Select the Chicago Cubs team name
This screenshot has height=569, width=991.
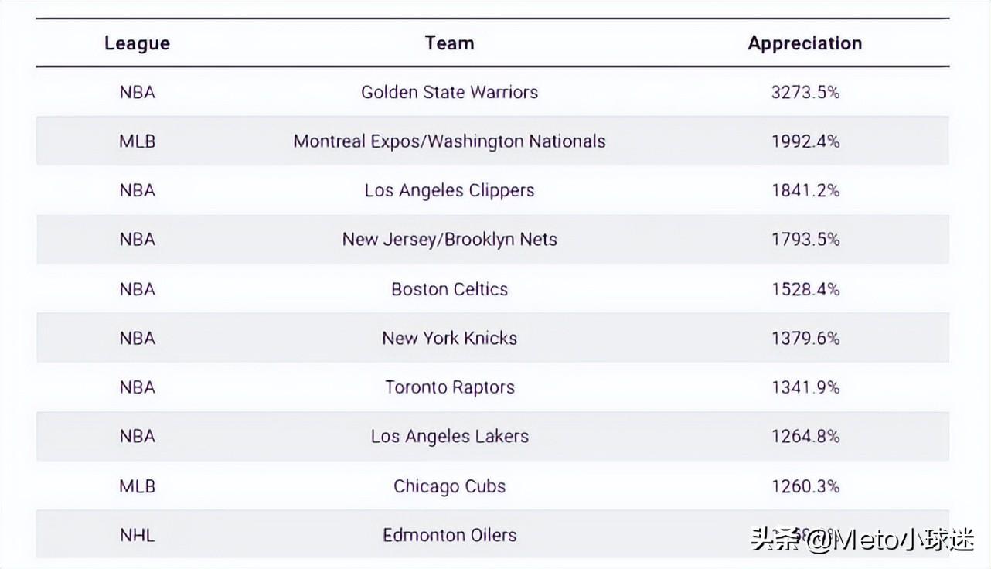pos(449,486)
